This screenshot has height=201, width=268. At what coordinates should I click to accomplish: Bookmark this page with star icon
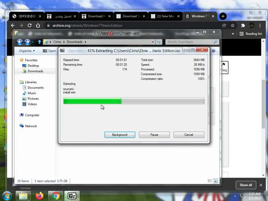[233, 25]
